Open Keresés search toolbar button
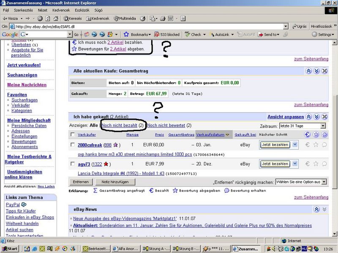 coord(73,19)
